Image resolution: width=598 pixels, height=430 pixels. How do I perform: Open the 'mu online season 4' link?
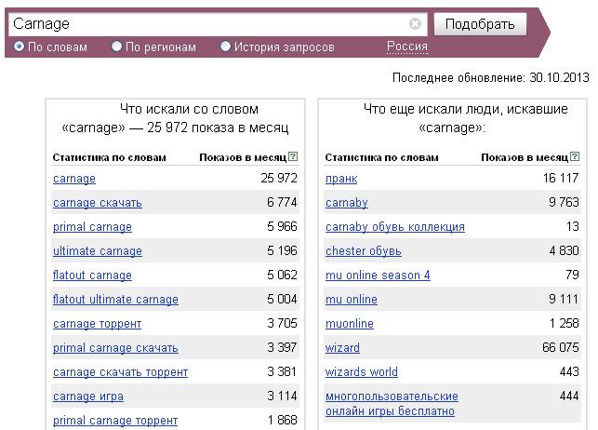click(378, 275)
